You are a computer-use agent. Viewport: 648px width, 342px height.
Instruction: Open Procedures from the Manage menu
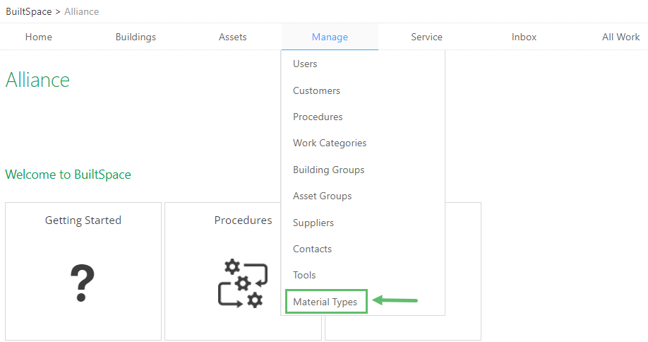[x=318, y=117]
